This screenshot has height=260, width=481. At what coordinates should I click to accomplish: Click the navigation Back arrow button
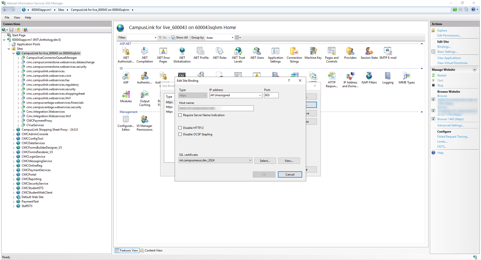(x=5, y=10)
